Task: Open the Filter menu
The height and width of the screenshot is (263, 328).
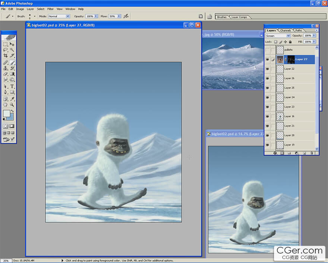Action: [x=50, y=9]
